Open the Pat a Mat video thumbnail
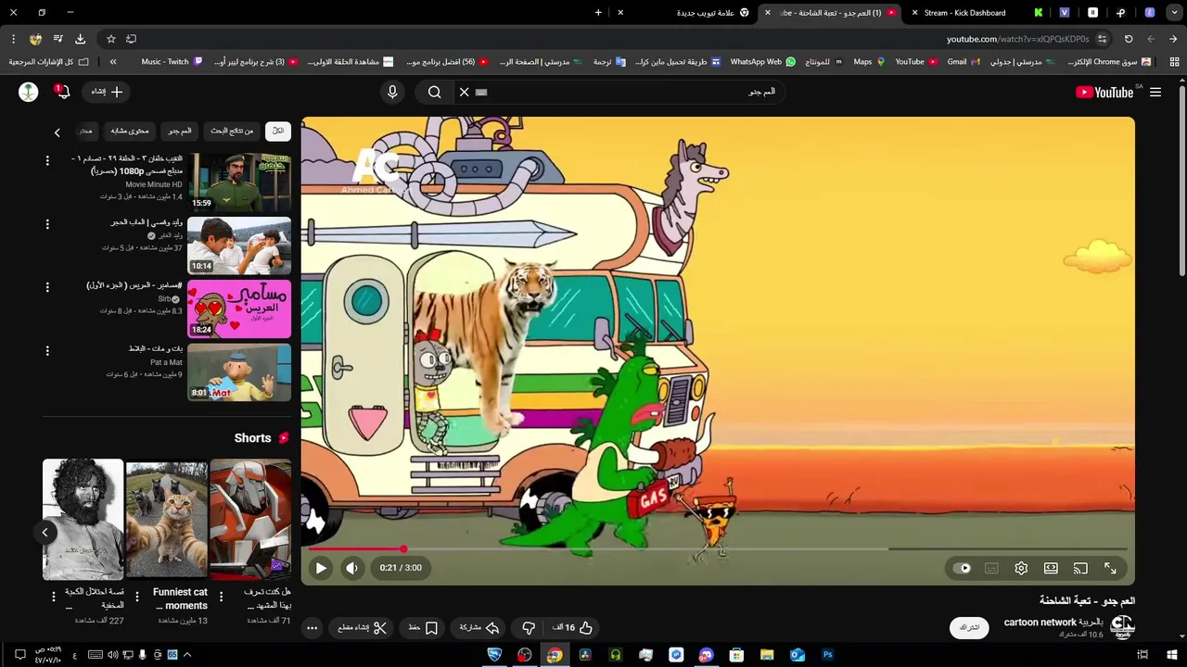The height and width of the screenshot is (667, 1187). pos(239,372)
